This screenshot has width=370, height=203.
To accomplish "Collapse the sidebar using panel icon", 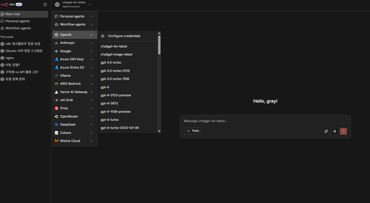I will tap(45, 5).
